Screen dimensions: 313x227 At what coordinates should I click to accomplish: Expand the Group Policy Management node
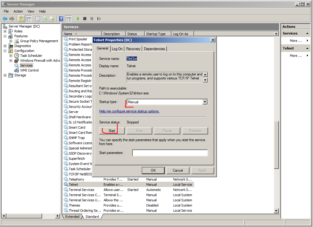click(11, 41)
